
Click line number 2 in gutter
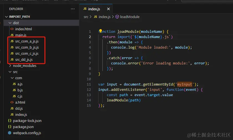click(90, 37)
